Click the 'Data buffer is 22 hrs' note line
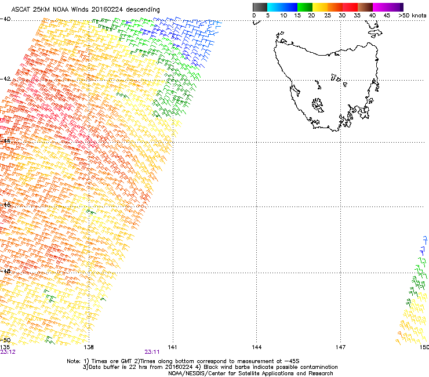429x377 pixels. 210,367
